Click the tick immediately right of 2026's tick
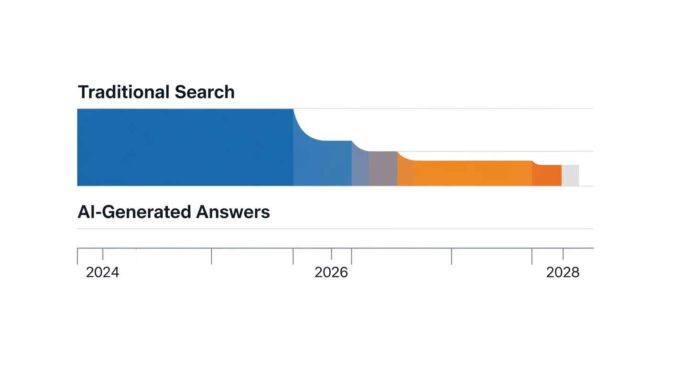The image size is (673, 367). click(x=352, y=256)
